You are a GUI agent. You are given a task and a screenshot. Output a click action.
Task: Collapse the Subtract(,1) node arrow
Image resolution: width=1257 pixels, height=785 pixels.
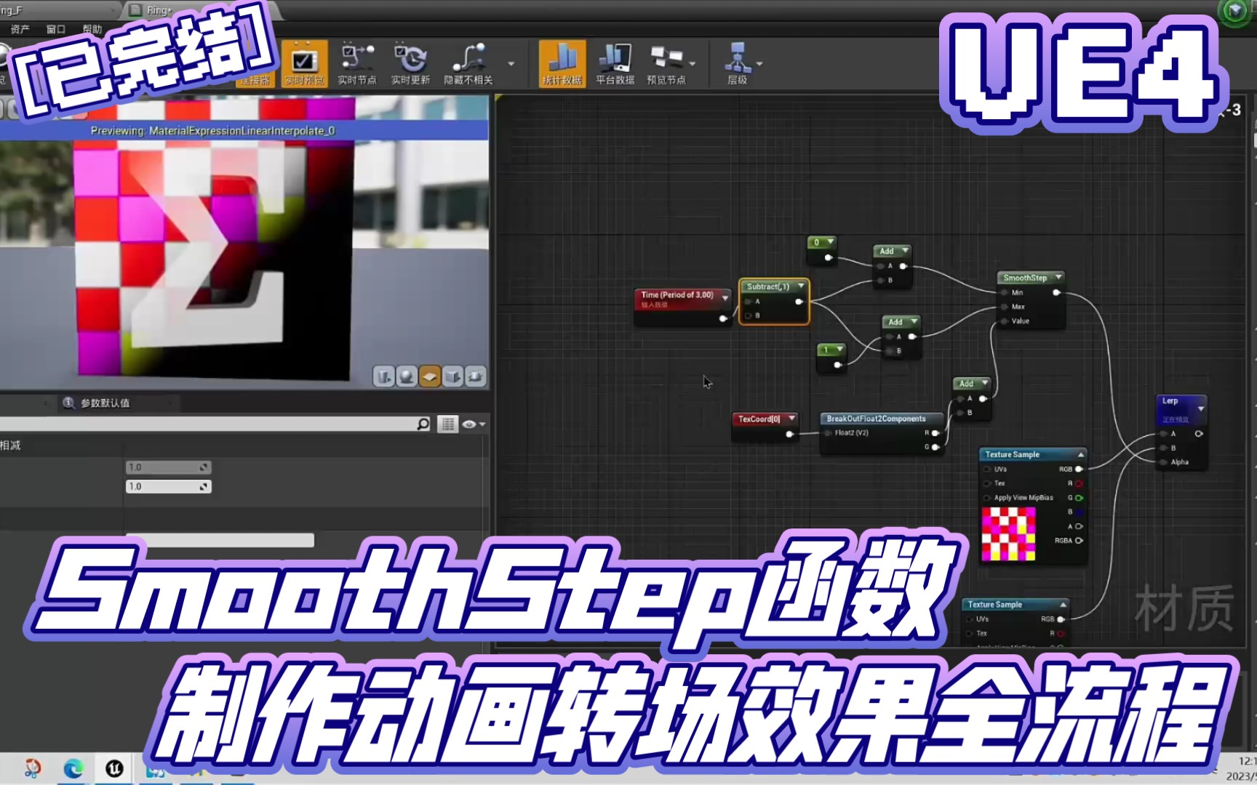(801, 286)
